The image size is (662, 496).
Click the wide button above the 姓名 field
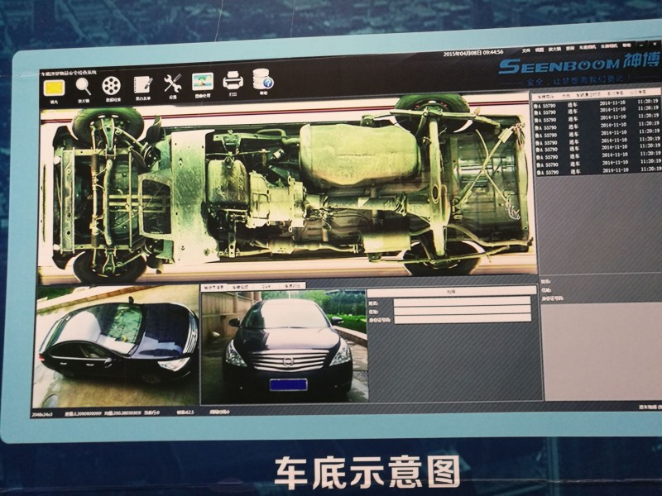451,292
